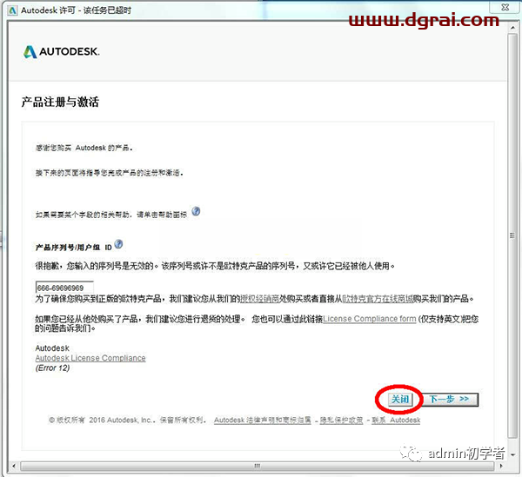Open the help icon beside the field help hint
Screen dimensions: 522x477
(x=197, y=211)
